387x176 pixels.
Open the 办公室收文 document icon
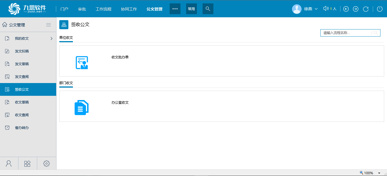coord(82,108)
